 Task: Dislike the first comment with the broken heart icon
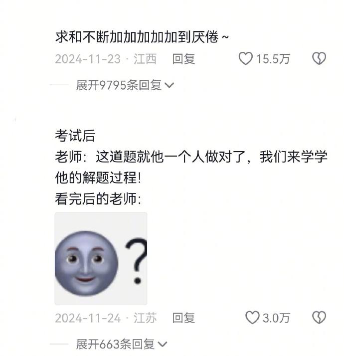tap(319, 58)
